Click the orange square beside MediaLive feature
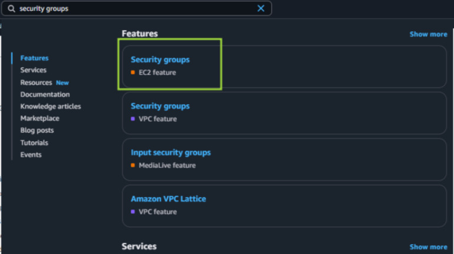The height and width of the screenshot is (254, 454). [133, 165]
